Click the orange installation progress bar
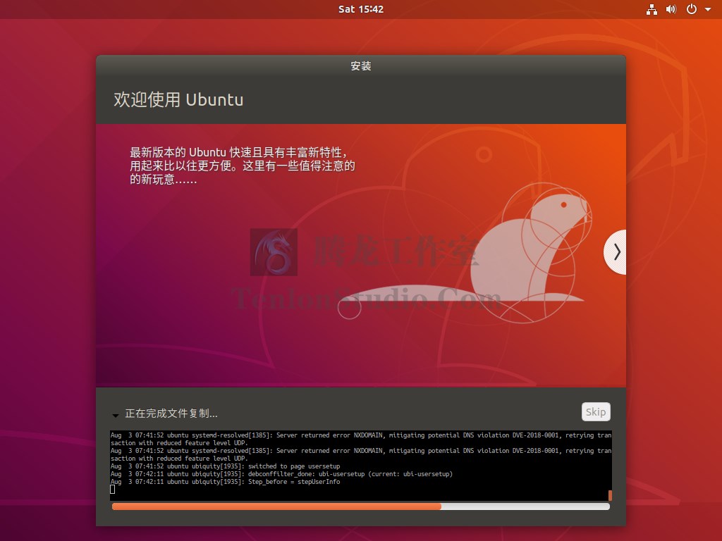This screenshot has height=541, width=722. pyautogui.click(x=360, y=506)
